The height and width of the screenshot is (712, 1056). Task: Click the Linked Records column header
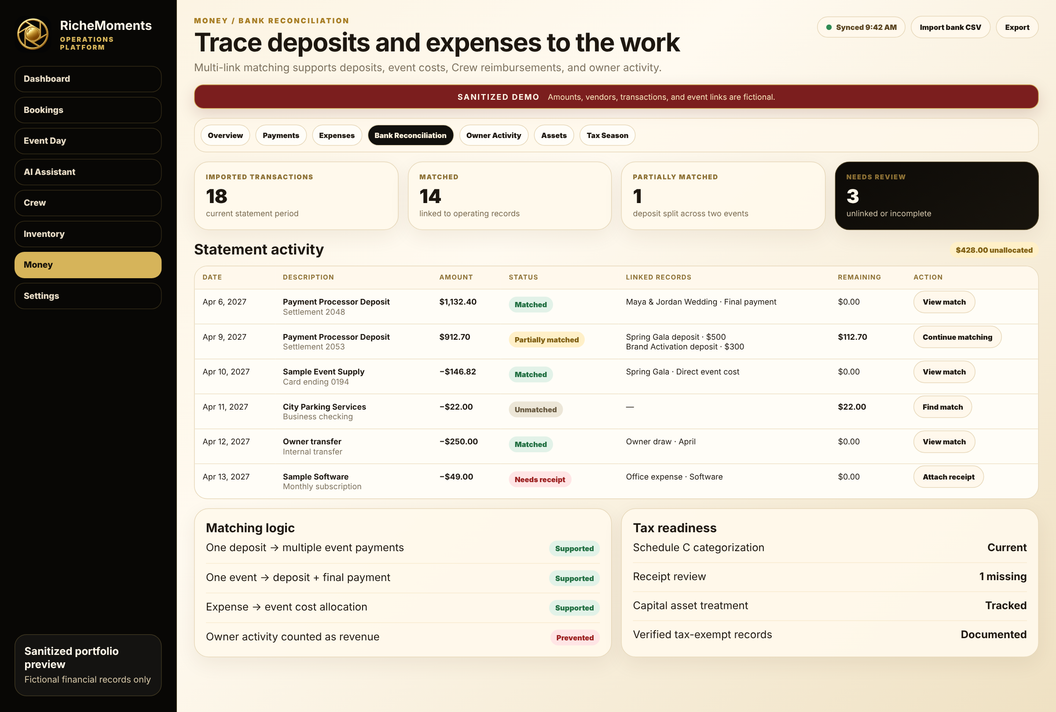[x=658, y=277]
